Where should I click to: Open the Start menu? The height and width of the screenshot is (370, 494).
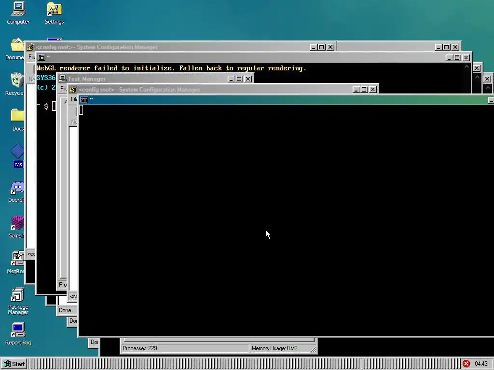click(14, 364)
